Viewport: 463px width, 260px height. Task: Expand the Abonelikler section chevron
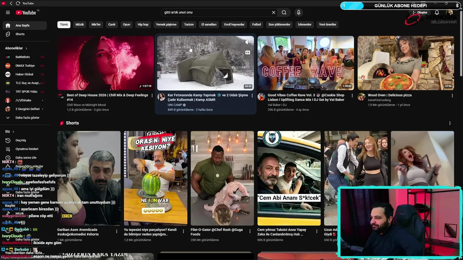(x=26, y=48)
